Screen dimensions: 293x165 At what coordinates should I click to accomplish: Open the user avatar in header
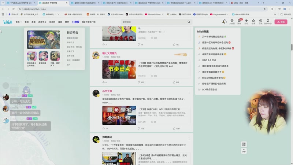[224, 22]
